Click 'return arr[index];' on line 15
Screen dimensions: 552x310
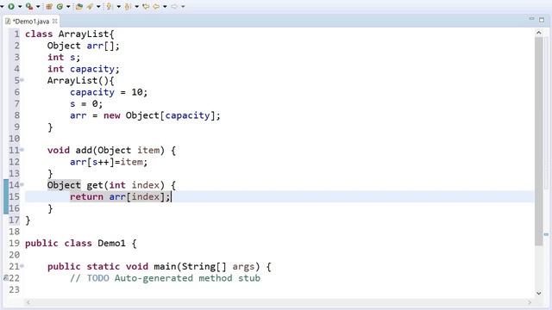pos(120,196)
